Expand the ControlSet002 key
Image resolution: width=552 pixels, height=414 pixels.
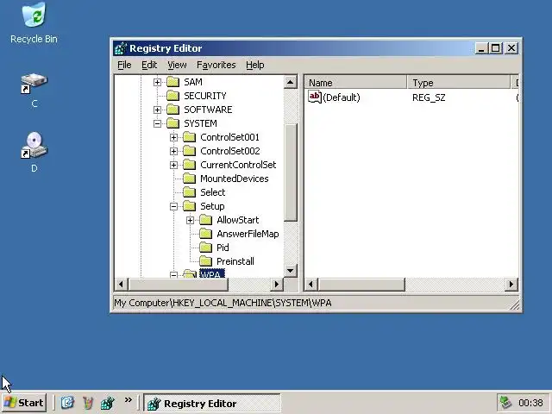point(173,152)
